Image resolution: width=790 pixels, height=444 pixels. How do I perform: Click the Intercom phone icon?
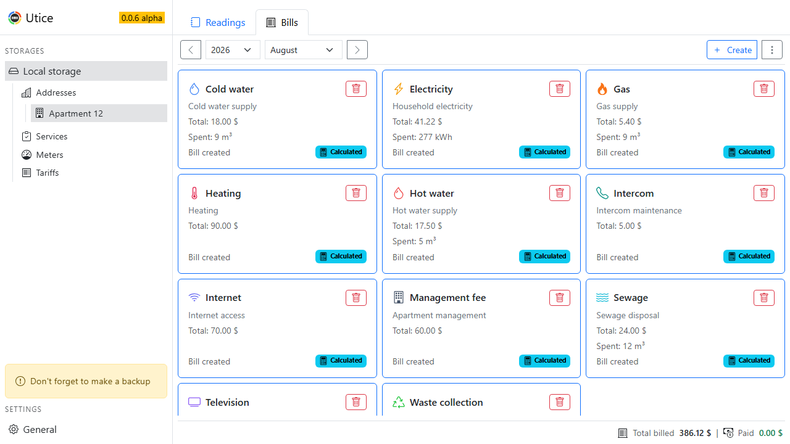click(602, 193)
